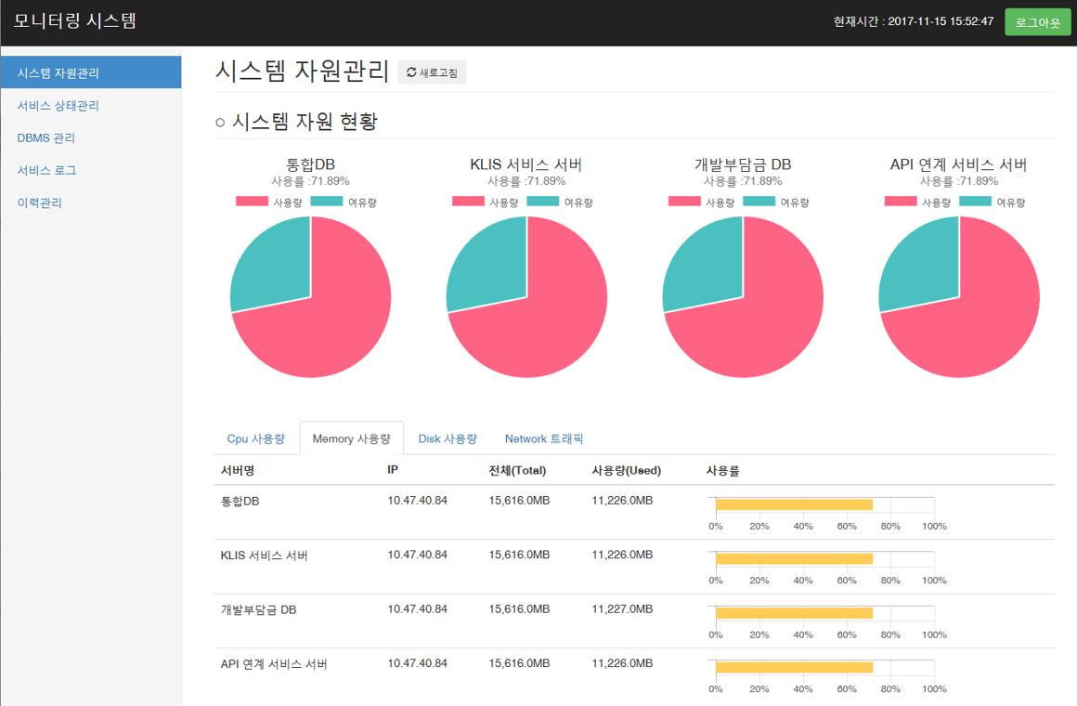Click the 시스템 자원 현황 section heading
Image resolution: width=1077 pixels, height=706 pixels.
pos(305,122)
